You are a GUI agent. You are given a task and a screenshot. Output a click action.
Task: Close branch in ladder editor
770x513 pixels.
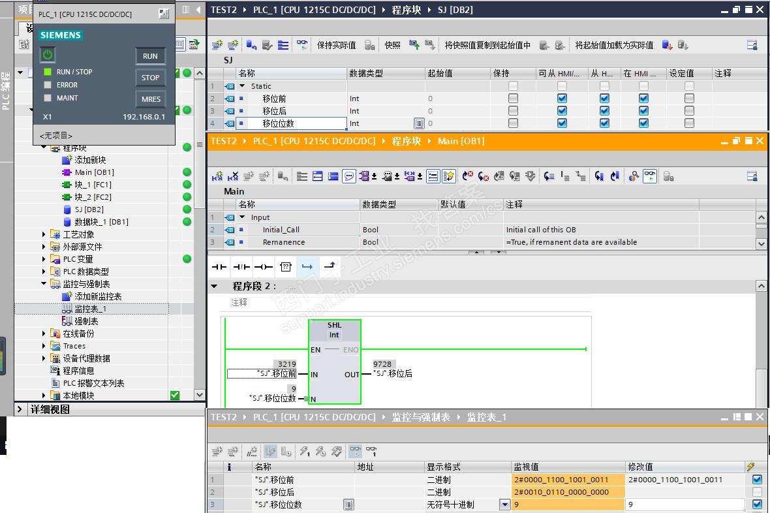pos(330,266)
